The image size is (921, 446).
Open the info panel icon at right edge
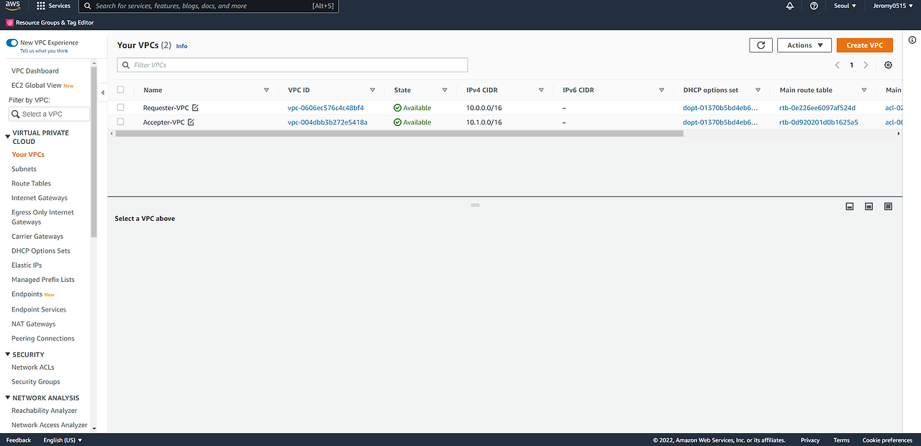click(912, 40)
